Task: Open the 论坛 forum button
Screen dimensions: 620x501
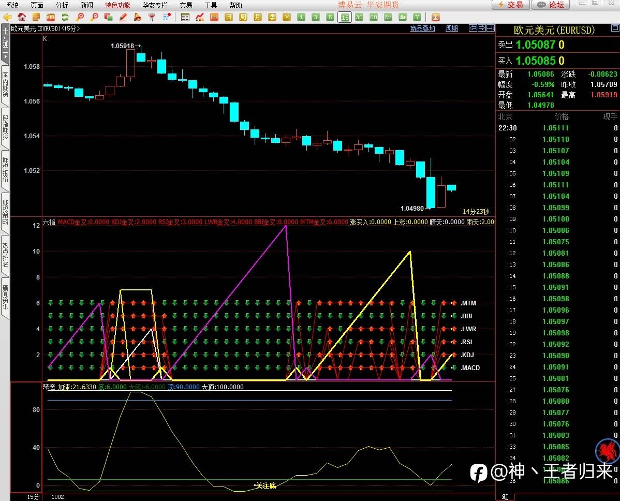Action: [x=552, y=5]
